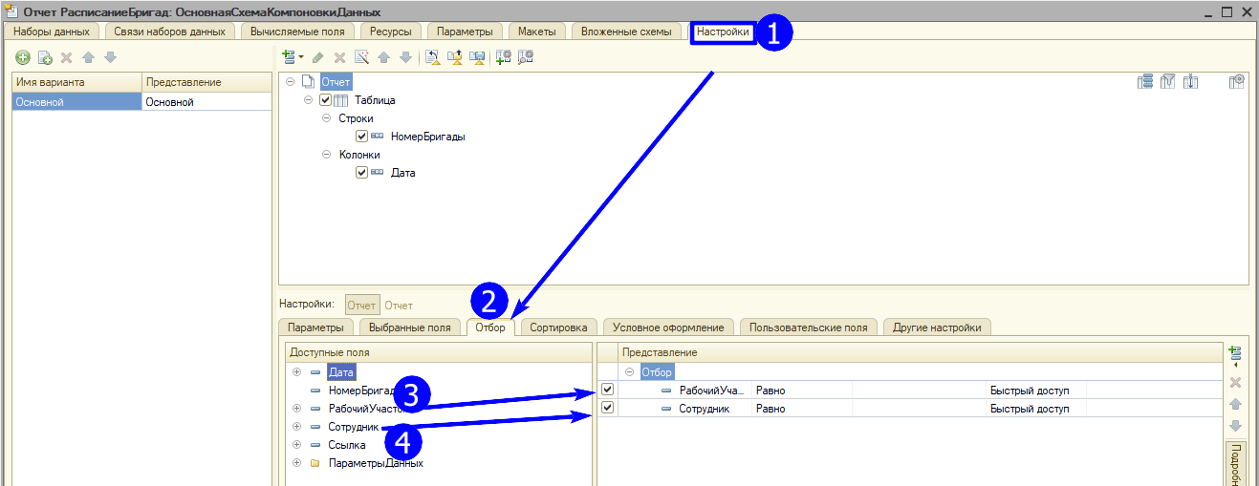
Task: Click the pencil edit icon in structure toolbar
Action: click(x=318, y=57)
